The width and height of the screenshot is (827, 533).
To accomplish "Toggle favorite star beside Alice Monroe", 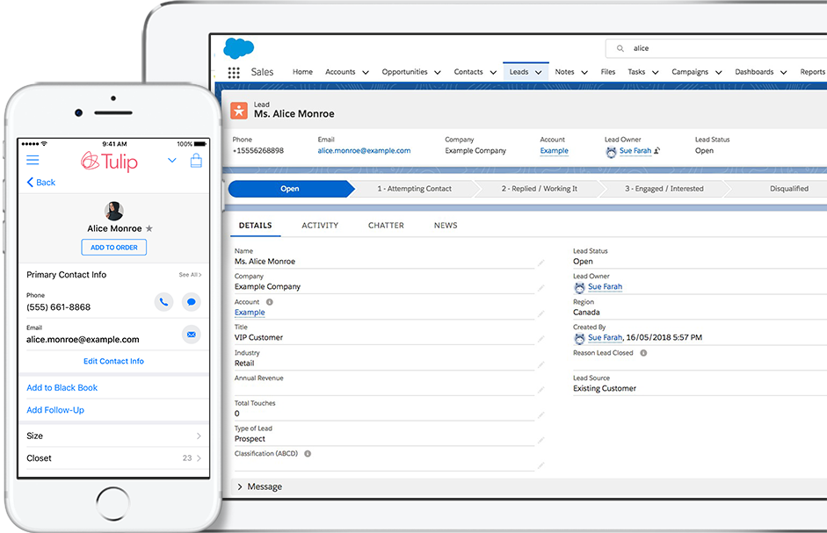I will tap(149, 228).
